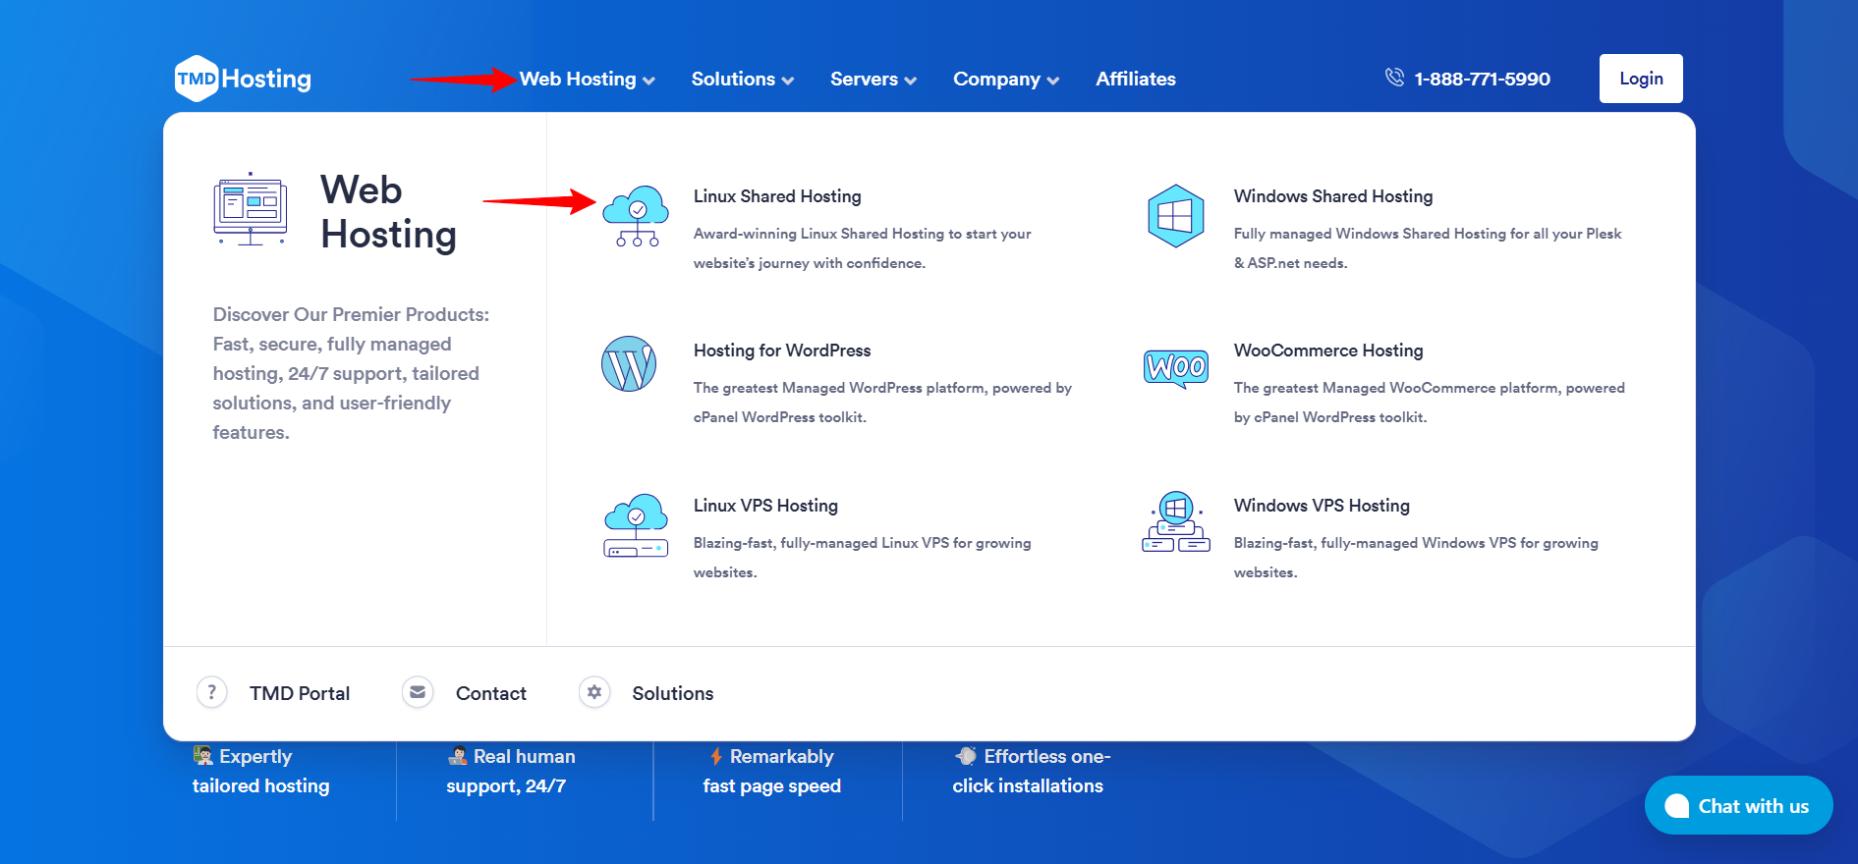The height and width of the screenshot is (864, 1858).
Task: Click 'The greatest Managed WooCommerce platform' description
Action: tap(1429, 403)
